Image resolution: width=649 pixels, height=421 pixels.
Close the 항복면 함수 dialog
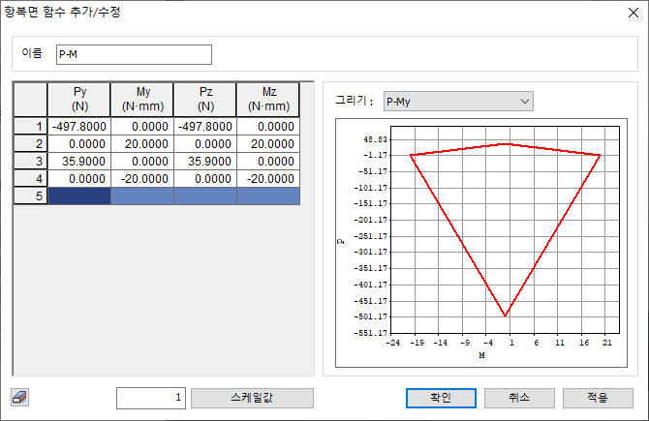[x=634, y=13]
